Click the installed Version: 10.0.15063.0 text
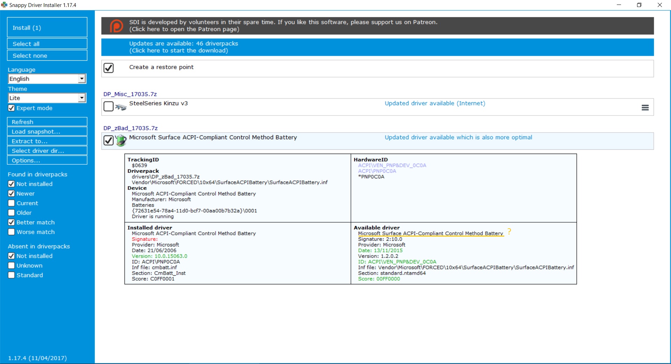The height and width of the screenshot is (364, 671). point(159,256)
